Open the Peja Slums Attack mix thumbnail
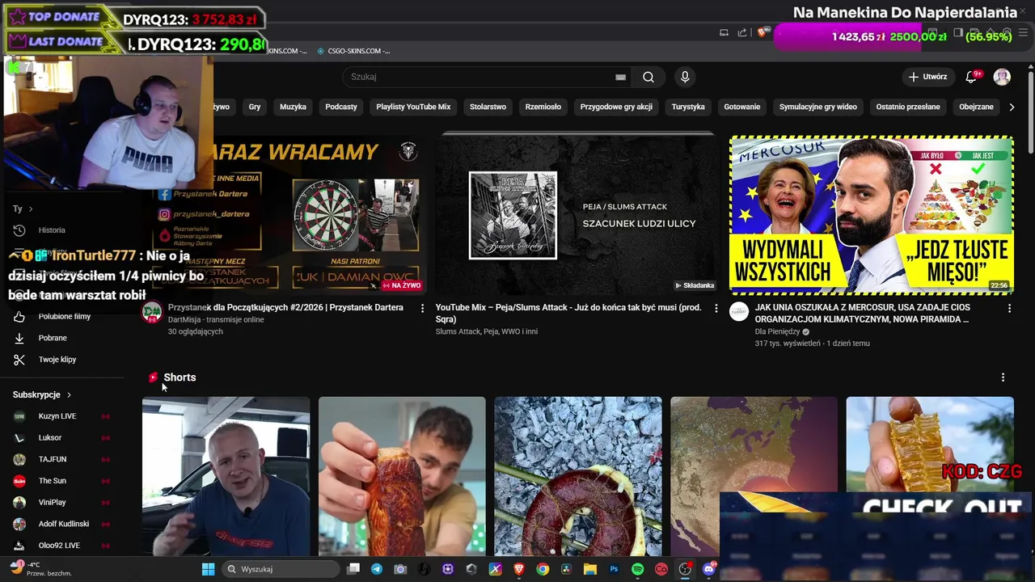This screenshot has width=1035, height=582. click(x=577, y=214)
